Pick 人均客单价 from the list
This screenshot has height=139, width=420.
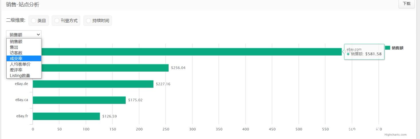tap(20, 64)
